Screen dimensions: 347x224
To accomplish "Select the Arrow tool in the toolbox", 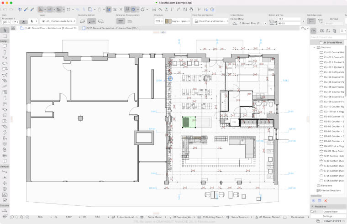I will [x=5, y=31].
